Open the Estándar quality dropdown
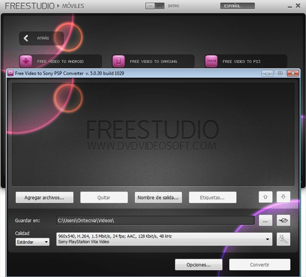 coord(32,242)
